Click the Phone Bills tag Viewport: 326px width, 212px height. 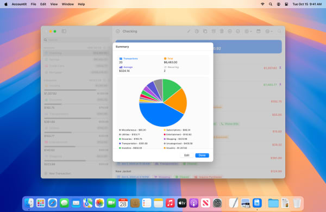(230, 124)
